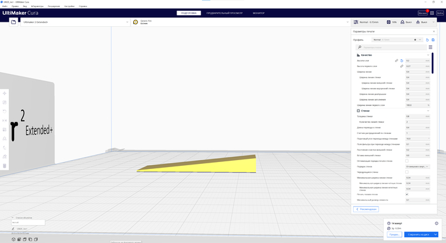Edit wall thickness value 0.8
Image resolution: width=446 pixels, height=243 pixels.
(417, 117)
